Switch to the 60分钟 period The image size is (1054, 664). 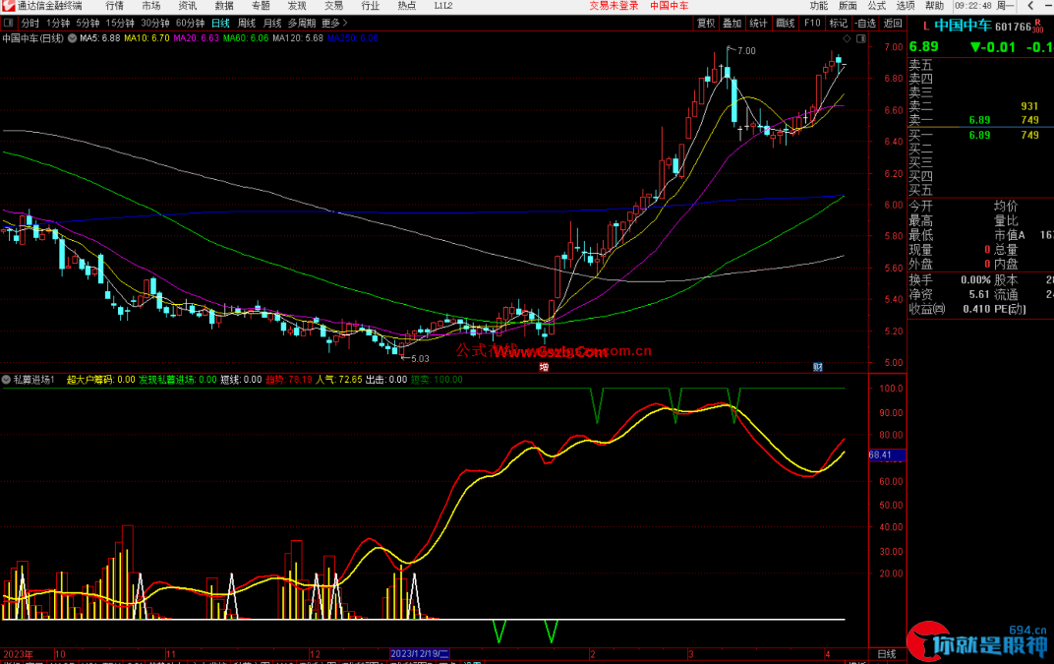190,23
